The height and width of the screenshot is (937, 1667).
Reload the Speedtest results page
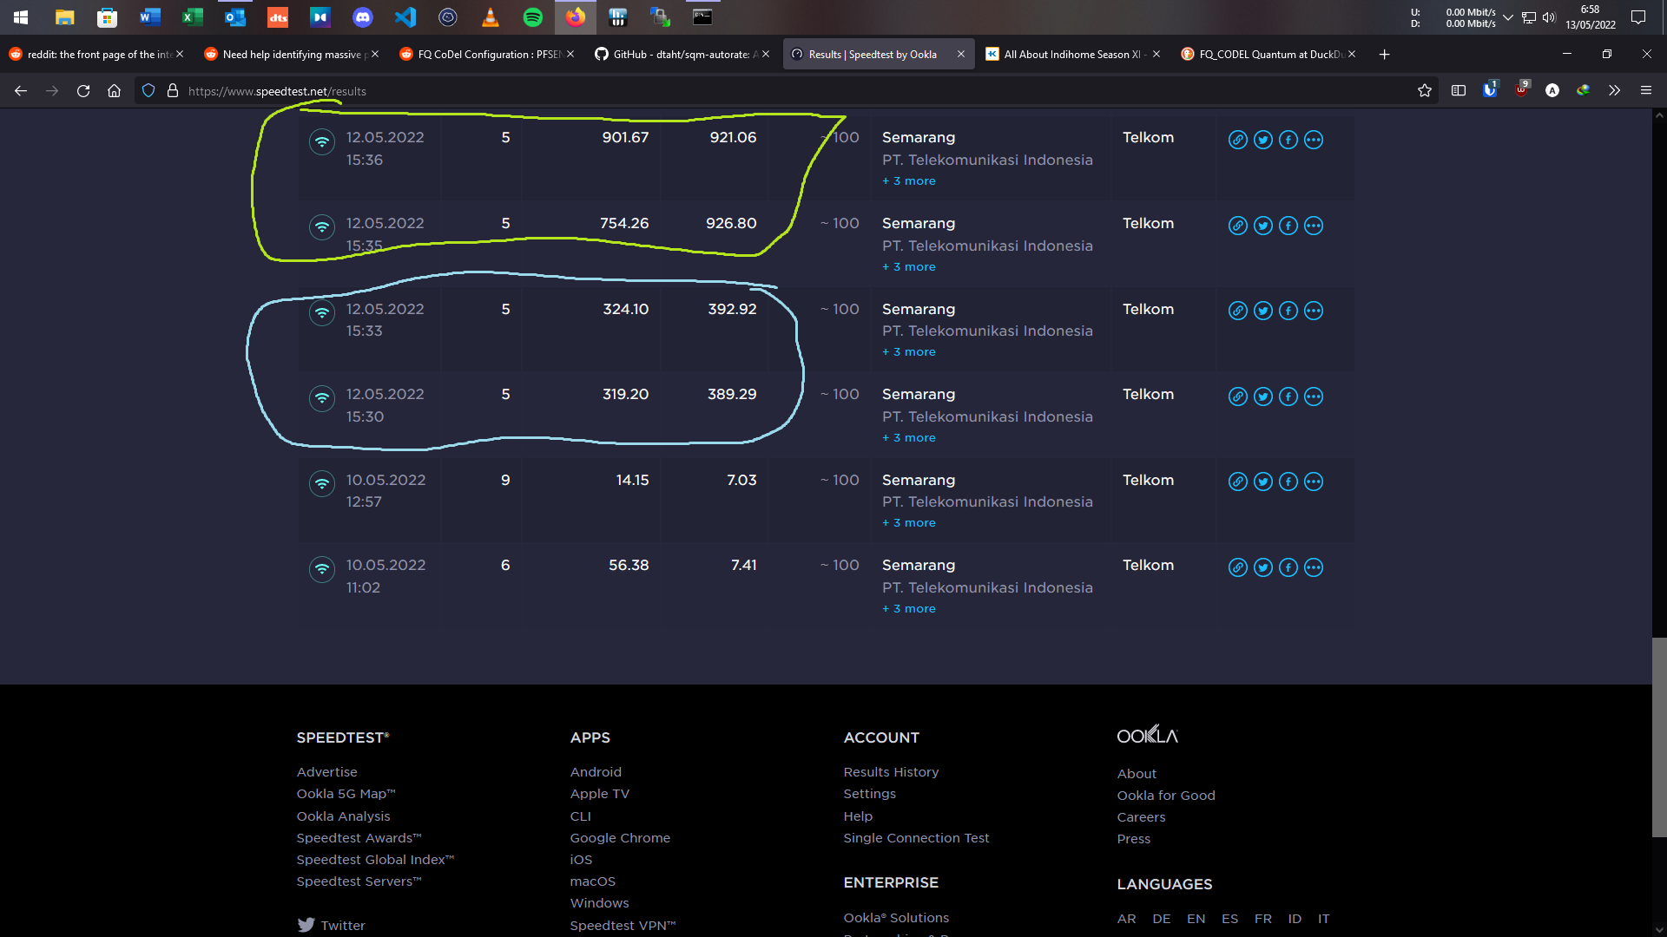tap(83, 91)
